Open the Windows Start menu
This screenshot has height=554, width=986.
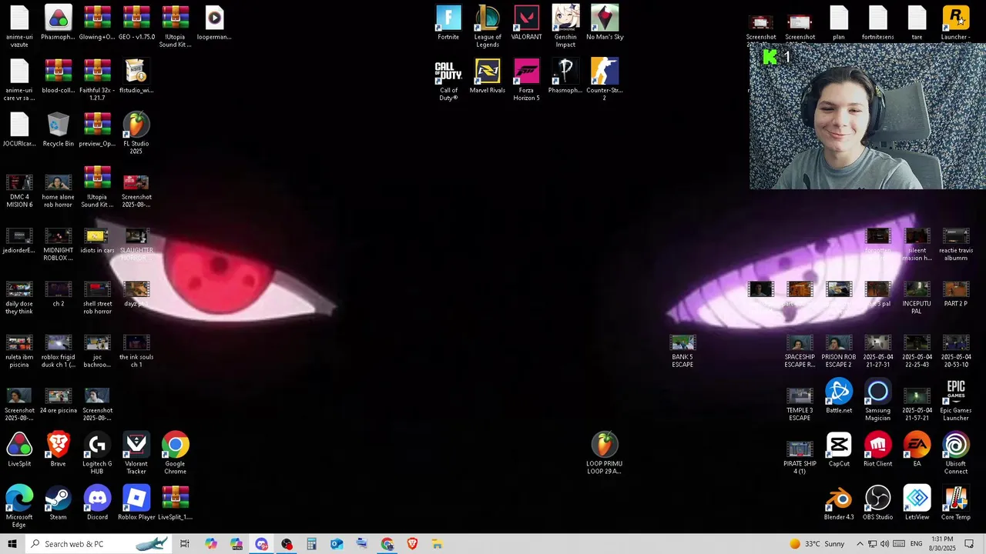coord(12,544)
